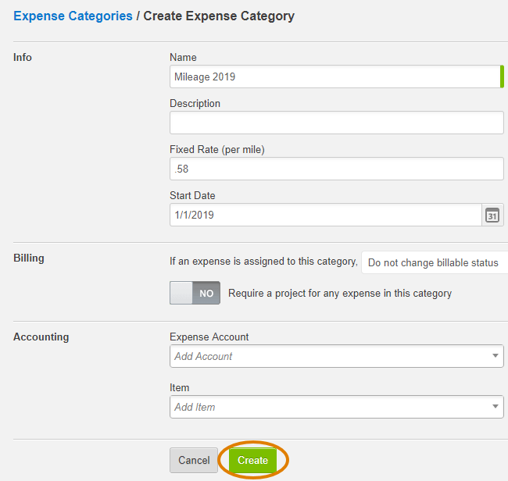Click the 'Fixed Rate (per mile)' label
The width and height of the screenshot is (508, 481).
point(217,150)
